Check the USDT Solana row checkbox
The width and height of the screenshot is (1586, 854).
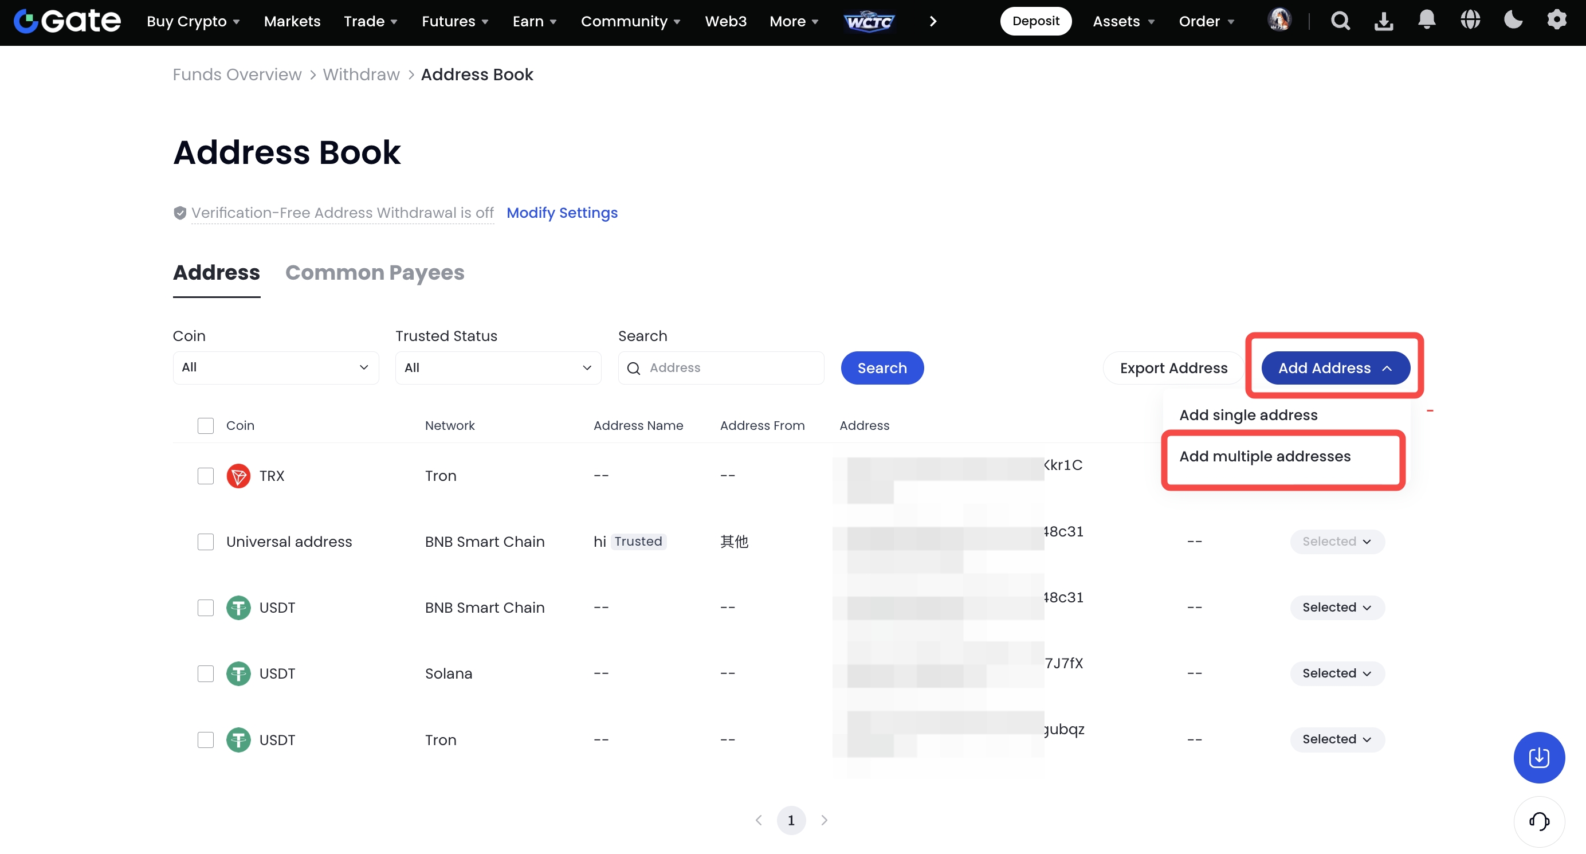(206, 673)
